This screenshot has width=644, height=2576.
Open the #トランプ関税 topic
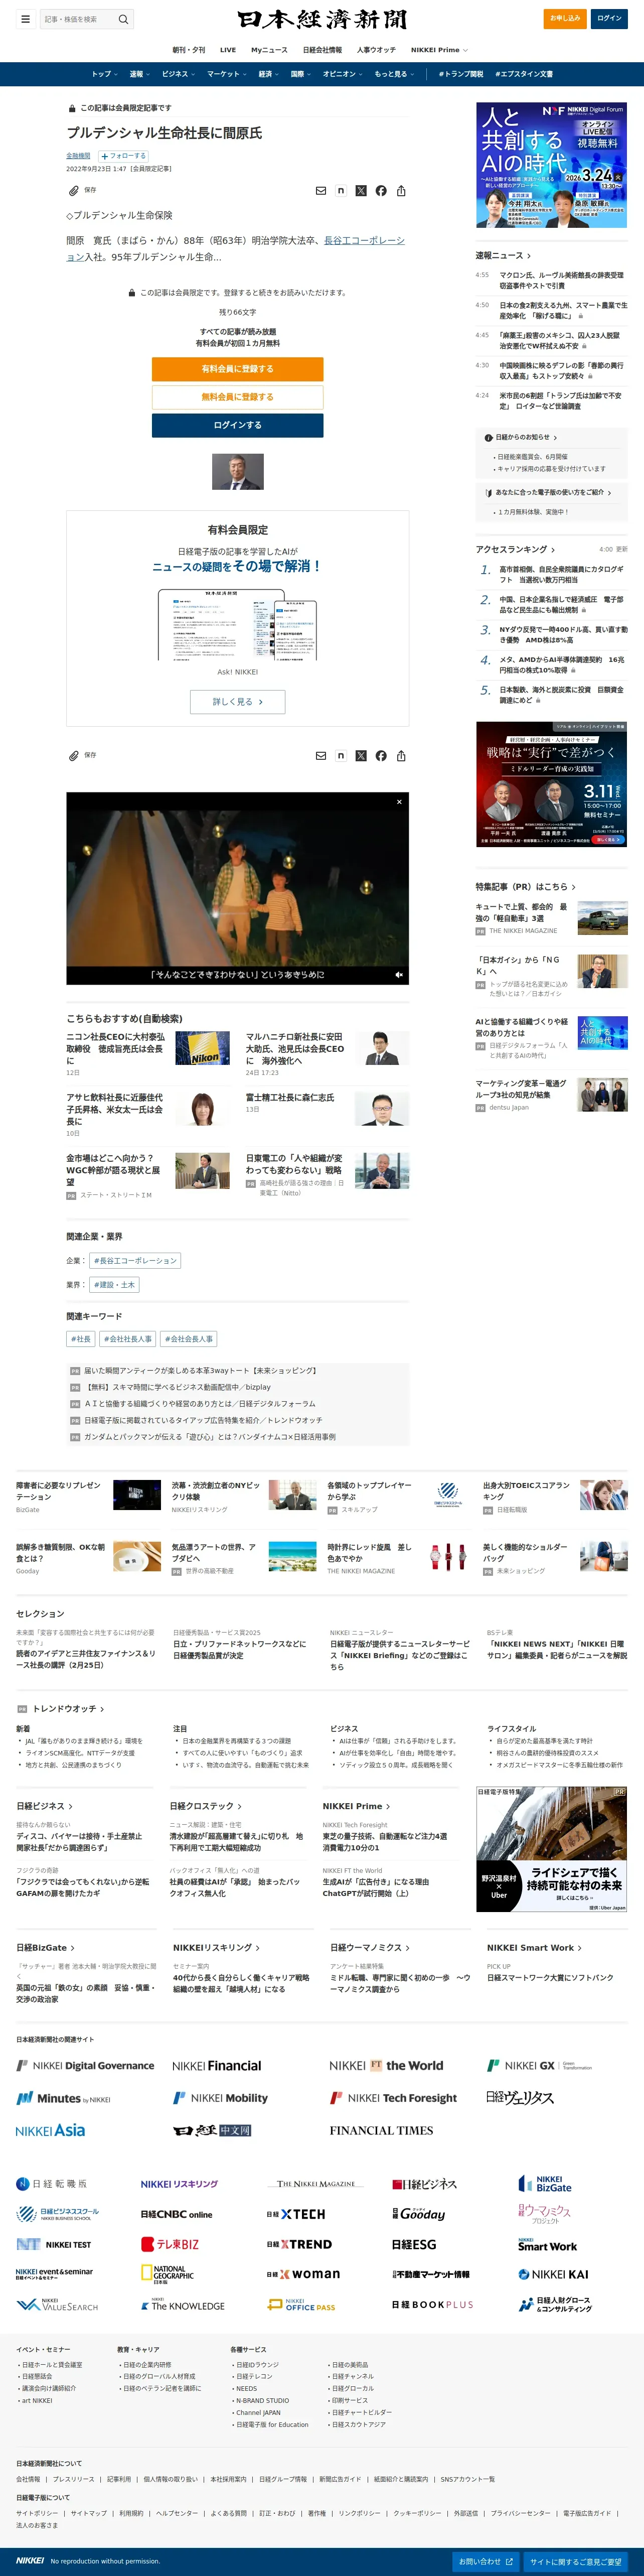pyautogui.click(x=461, y=74)
